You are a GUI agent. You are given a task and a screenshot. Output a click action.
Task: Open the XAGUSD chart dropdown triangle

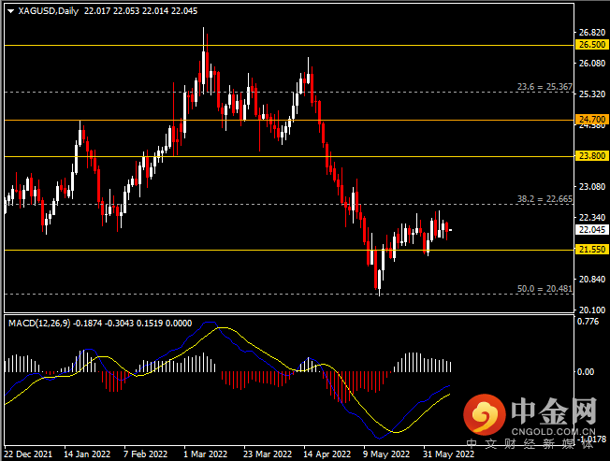[11, 11]
